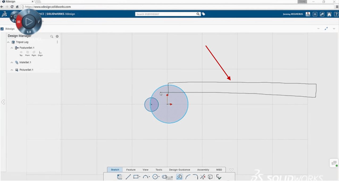The width and height of the screenshot is (339, 181).
Task: Open the Assembly tab
Action: 203,170
